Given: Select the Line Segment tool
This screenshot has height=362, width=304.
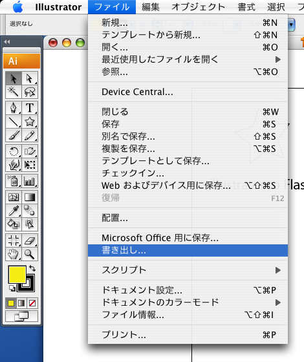Looking at the screenshot, I should tap(14, 122).
